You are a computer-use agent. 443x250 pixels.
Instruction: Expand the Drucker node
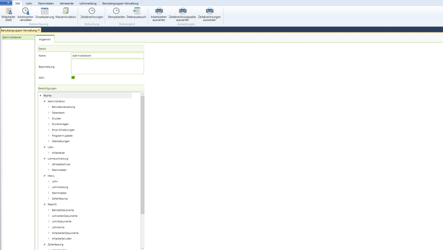pyautogui.click(x=49, y=118)
